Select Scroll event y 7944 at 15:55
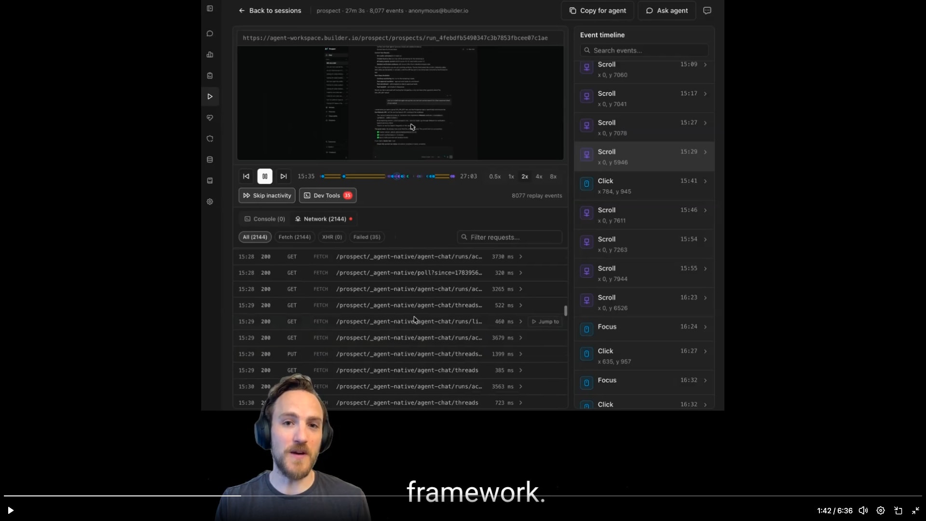 (x=644, y=274)
